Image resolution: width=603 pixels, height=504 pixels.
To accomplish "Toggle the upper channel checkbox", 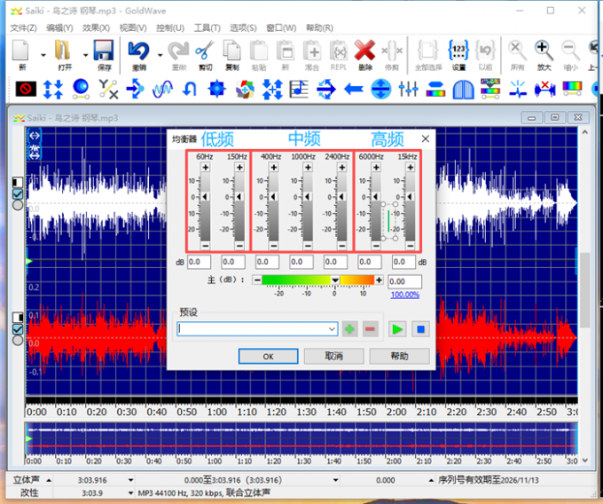I will tap(18, 194).
